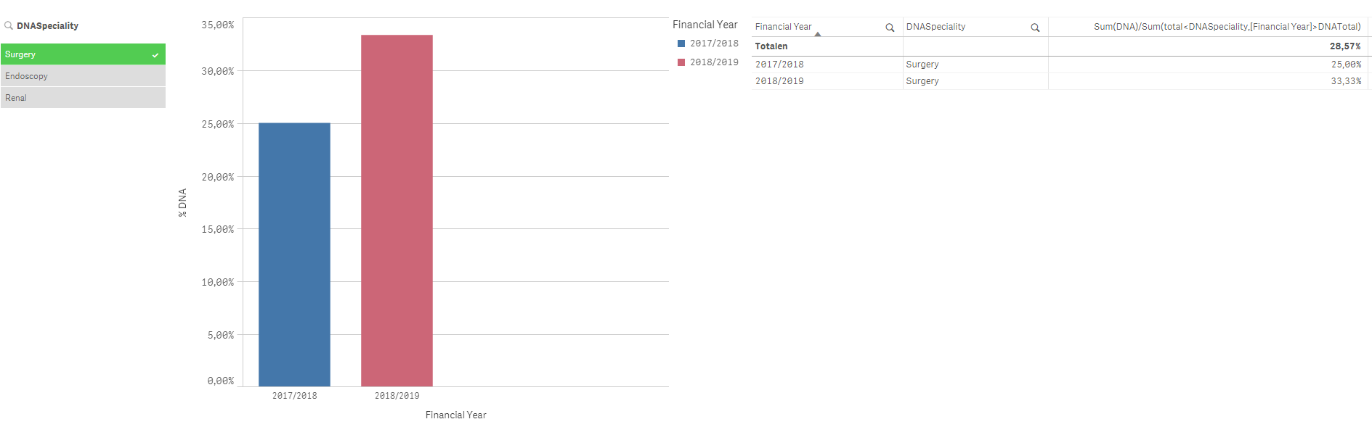Click the blue 2017/2018 legend swatch
1372x427 pixels.
point(681,43)
